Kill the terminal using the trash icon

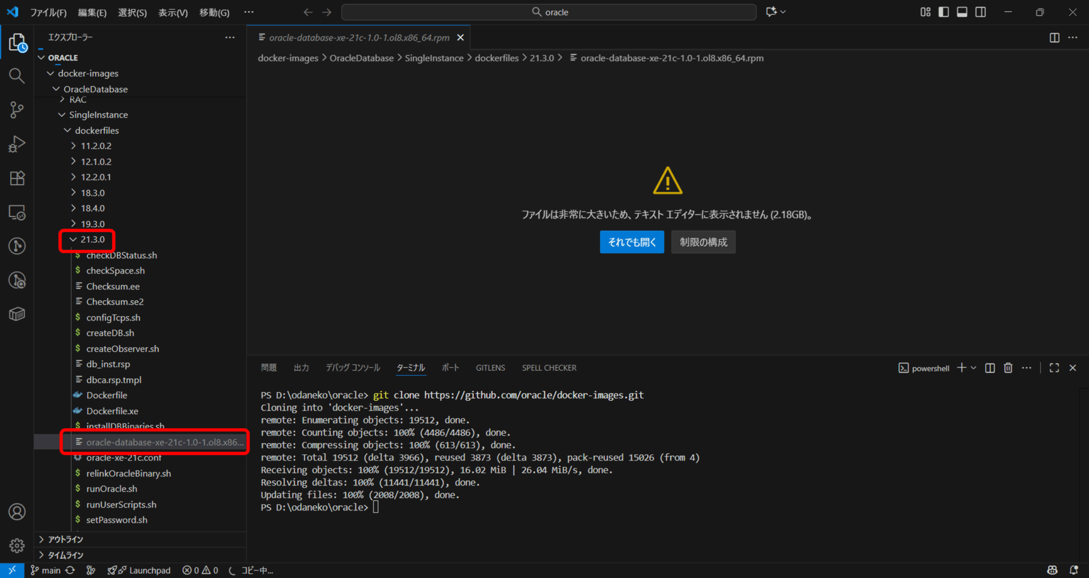tap(1008, 368)
